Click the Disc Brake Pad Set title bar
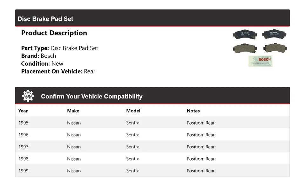Image resolution: width=305 pixels, height=186 pixels. [45, 19]
